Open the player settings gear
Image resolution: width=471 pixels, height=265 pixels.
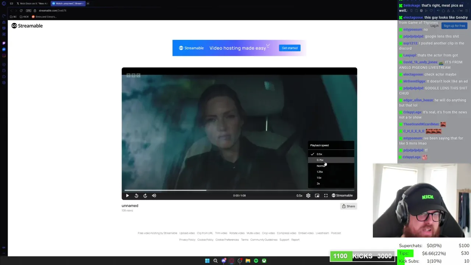308,195
